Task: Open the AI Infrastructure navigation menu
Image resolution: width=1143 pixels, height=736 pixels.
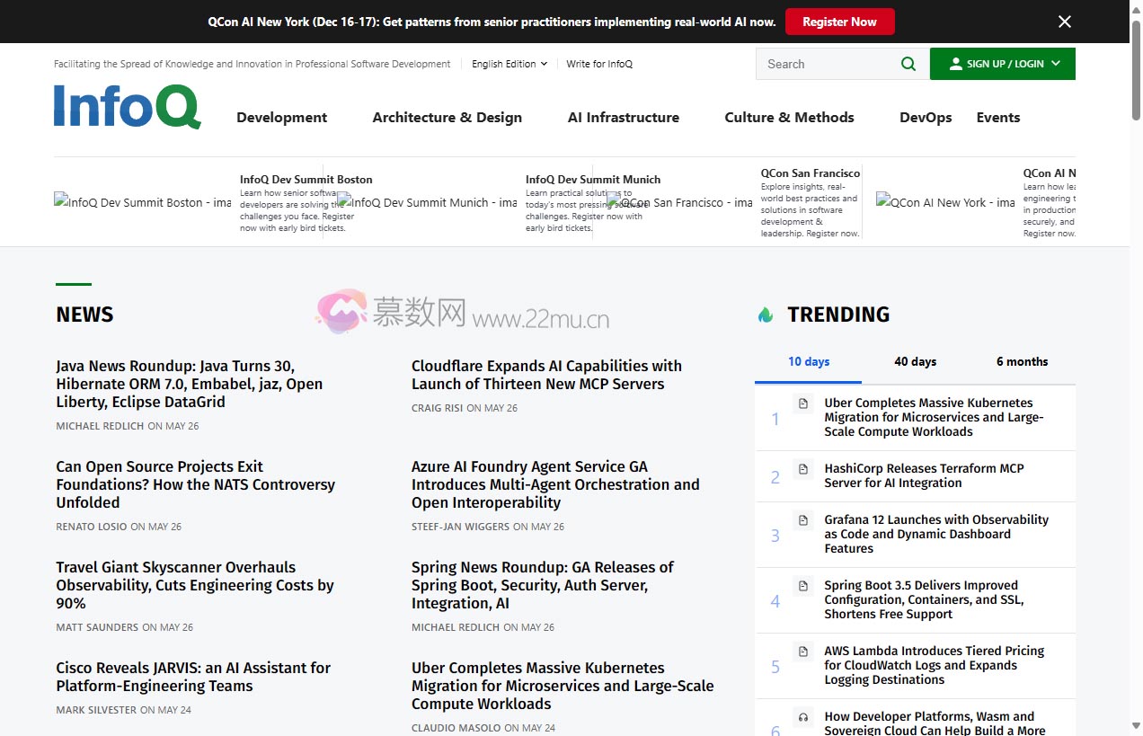Action: point(623,118)
